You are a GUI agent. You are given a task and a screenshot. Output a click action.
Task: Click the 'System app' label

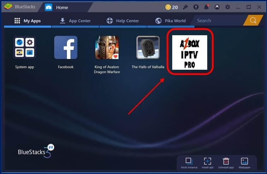pos(24,67)
